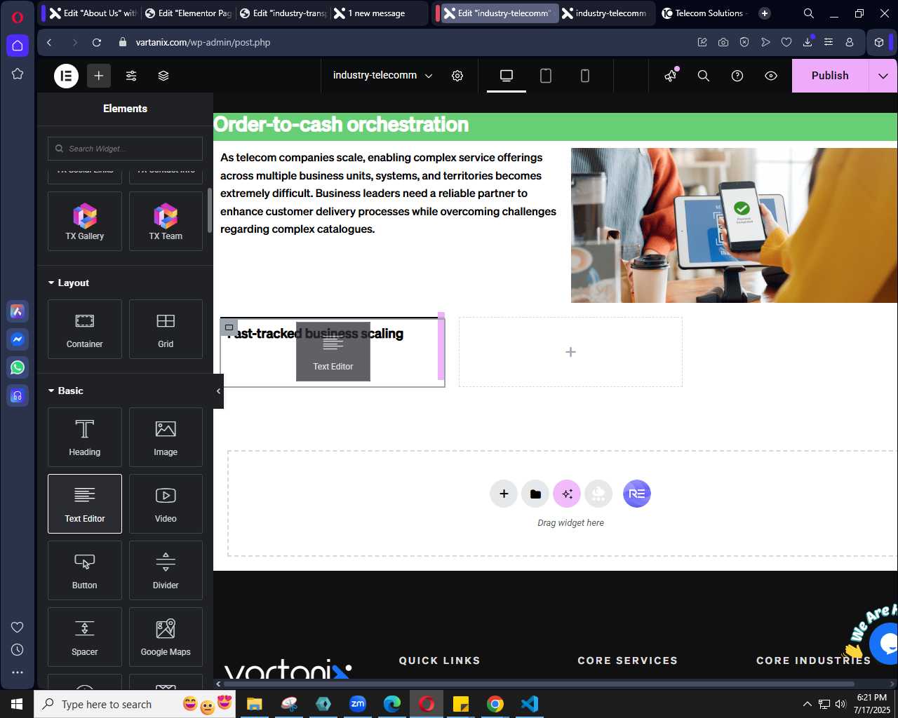The image size is (898, 718).
Task: Open Visual Studio Code from taskbar
Action: [530, 704]
